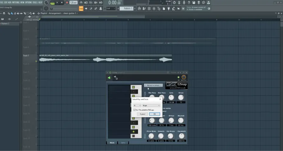Screen dimensions: 283x151
Task: Open the Playlist view icon
Action: (x=139, y=9)
